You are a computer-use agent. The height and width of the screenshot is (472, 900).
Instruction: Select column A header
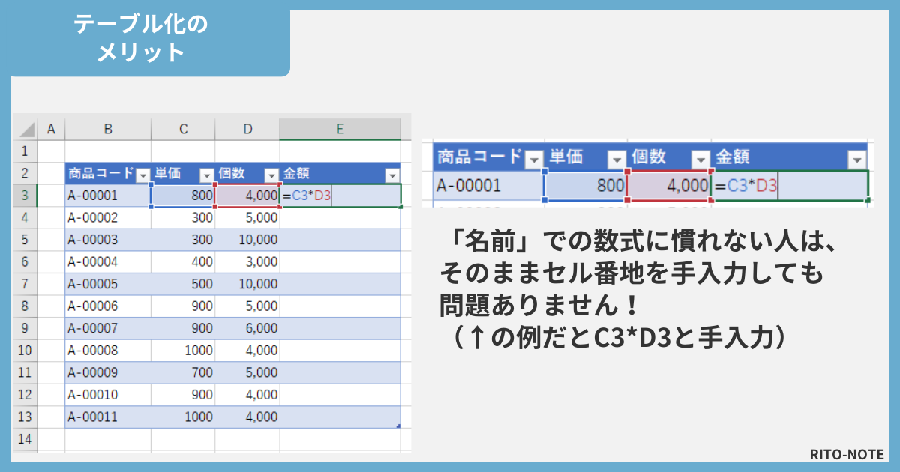click(51, 129)
